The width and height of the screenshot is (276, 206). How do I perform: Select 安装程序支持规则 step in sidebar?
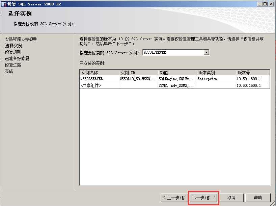(21, 39)
